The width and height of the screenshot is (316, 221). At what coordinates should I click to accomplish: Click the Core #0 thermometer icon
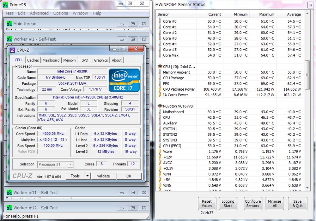pyautogui.click(x=160, y=21)
